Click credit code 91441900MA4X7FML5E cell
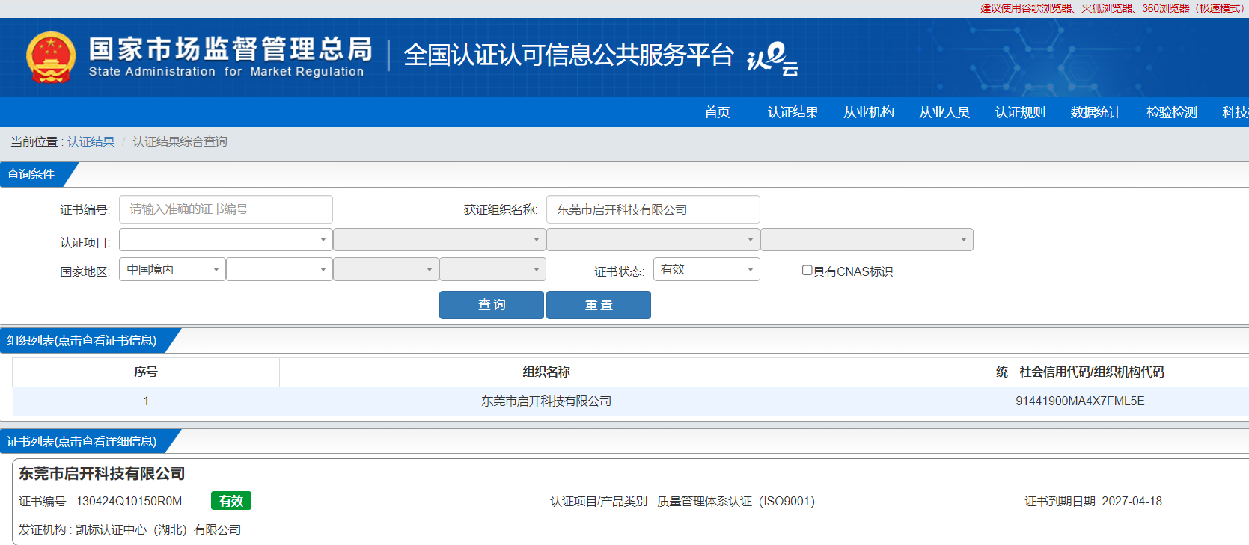The height and width of the screenshot is (545, 1249). (x=1080, y=401)
